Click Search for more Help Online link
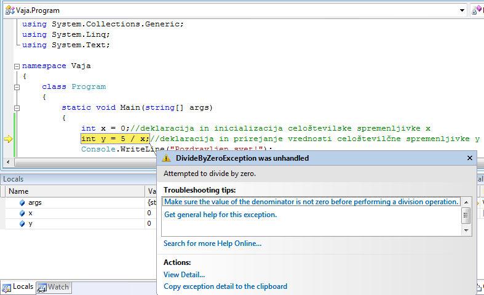The width and height of the screenshot is (484, 295). [x=212, y=243]
